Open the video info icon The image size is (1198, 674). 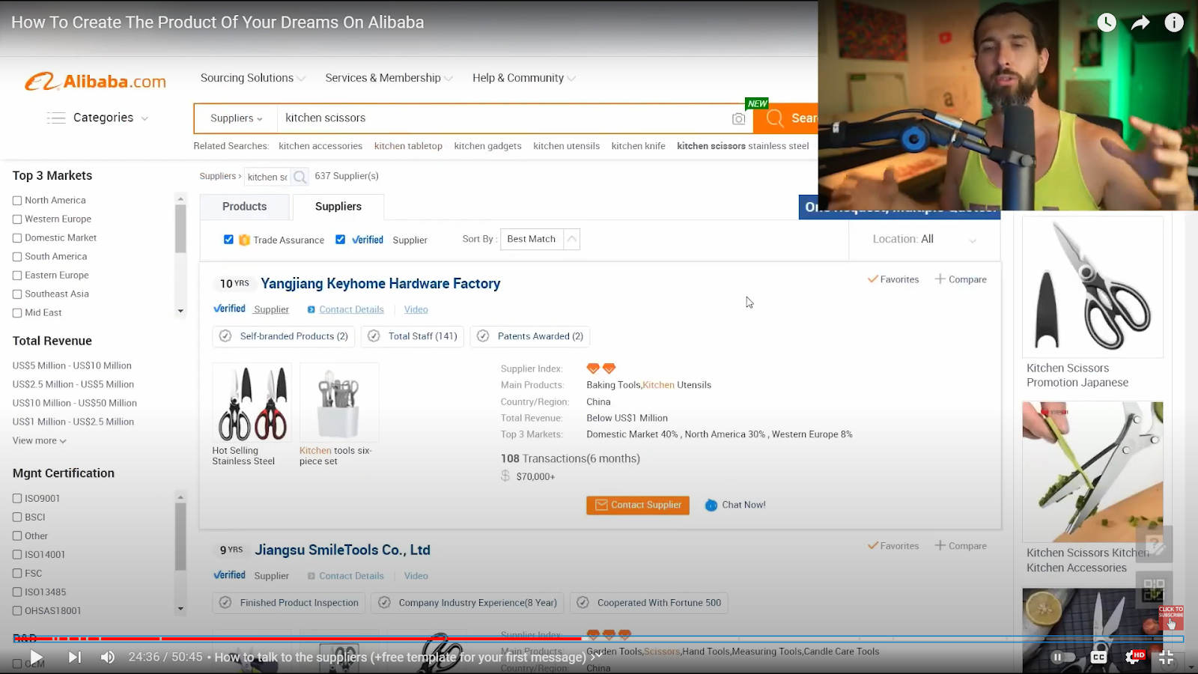tap(1174, 22)
